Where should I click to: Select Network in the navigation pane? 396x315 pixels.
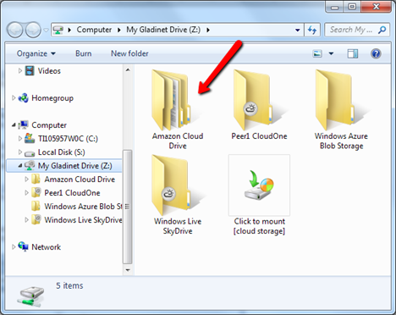46,247
